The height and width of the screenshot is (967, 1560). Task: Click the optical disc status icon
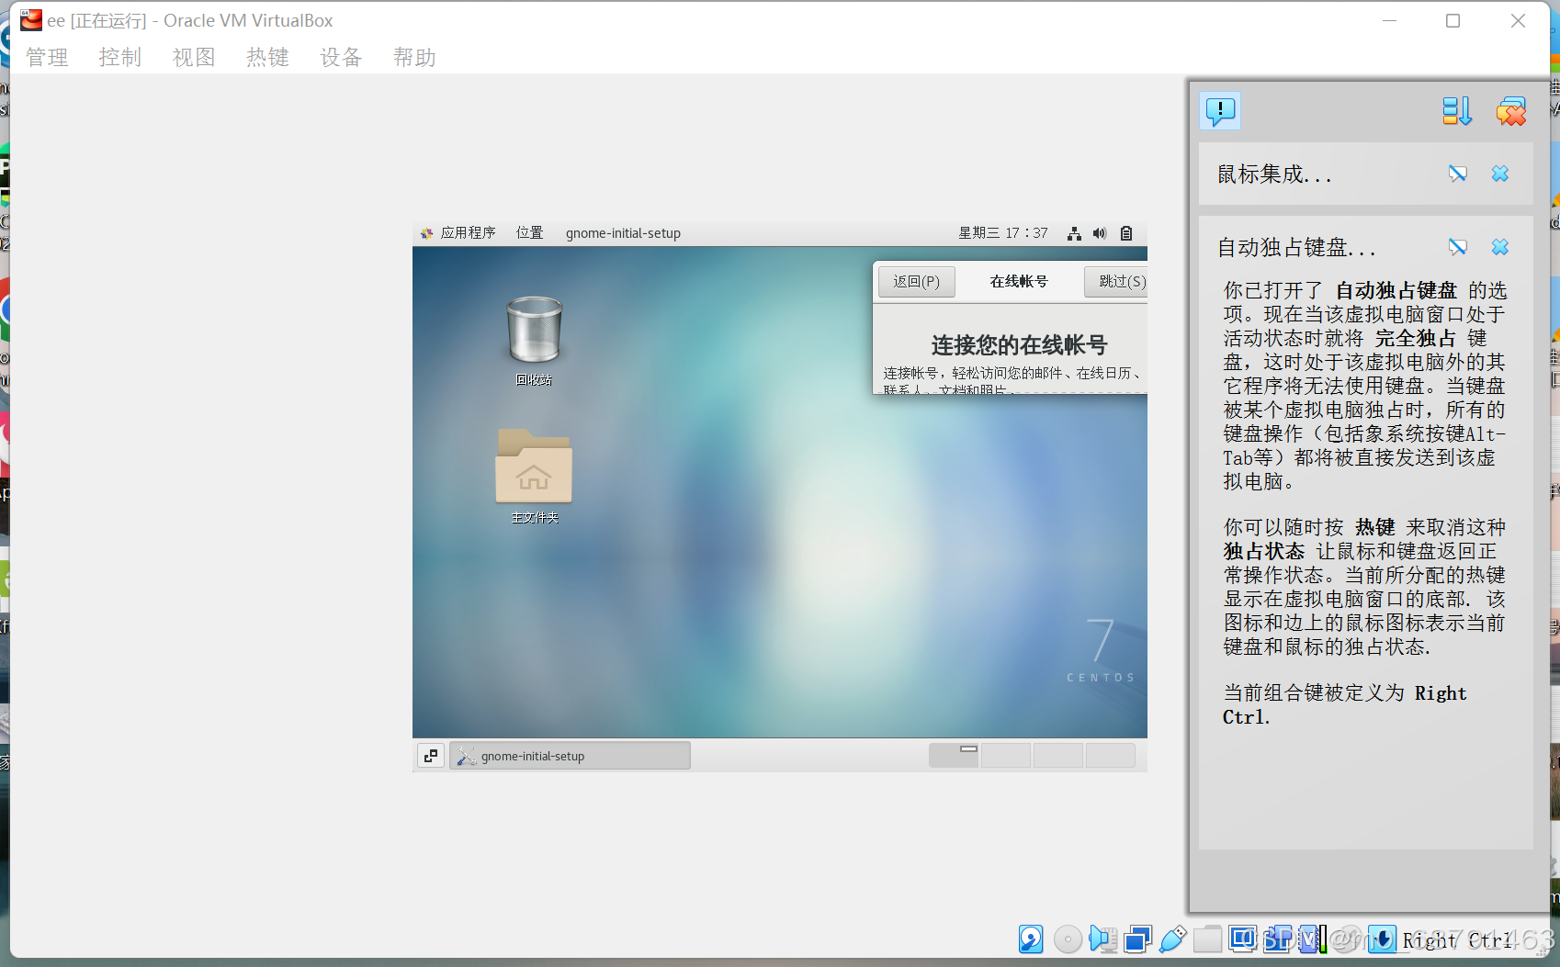[x=1068, y=939]
